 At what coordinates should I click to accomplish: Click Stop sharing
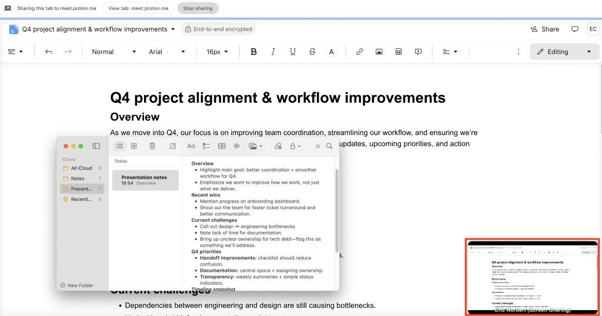pyautogui.click(x=198, y=8)
